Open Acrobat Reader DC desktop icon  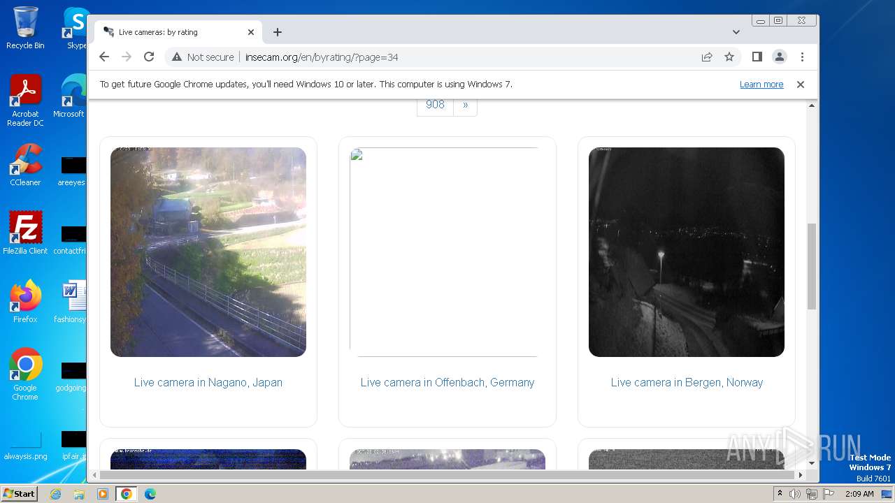pyautogui.click(x=25, y=101)
